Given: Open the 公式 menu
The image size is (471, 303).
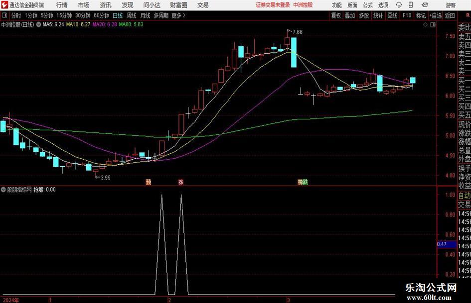Looking at the screenshot, I should click(x=368, y=5).
